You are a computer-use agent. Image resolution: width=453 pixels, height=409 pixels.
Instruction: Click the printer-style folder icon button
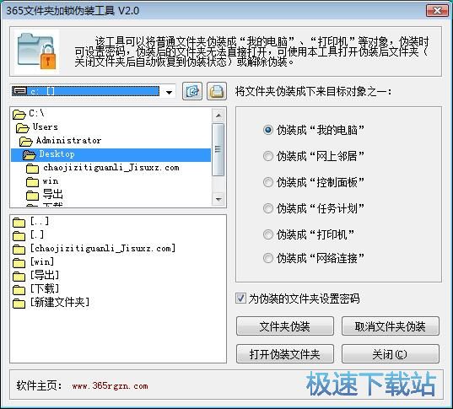click(x=217, y=92)
